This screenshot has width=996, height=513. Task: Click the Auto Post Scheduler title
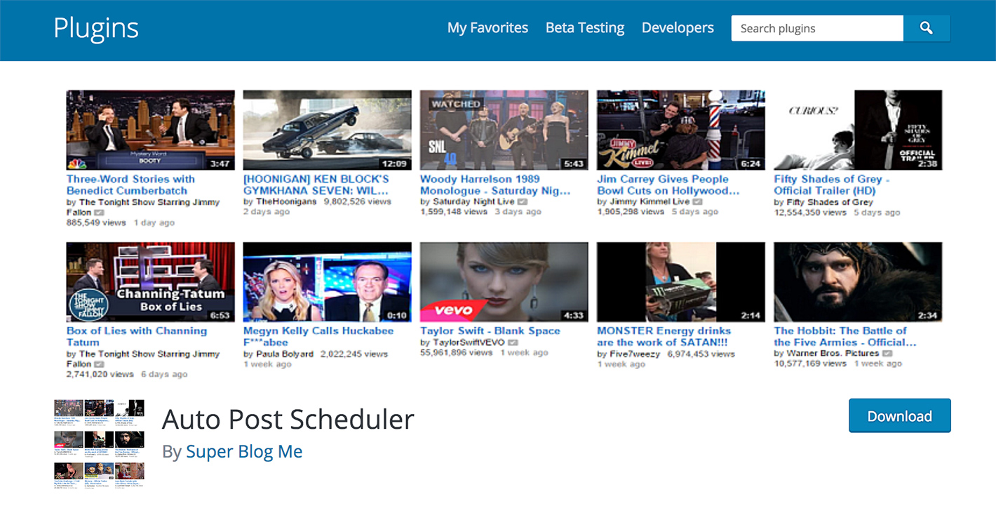point(288,419)
